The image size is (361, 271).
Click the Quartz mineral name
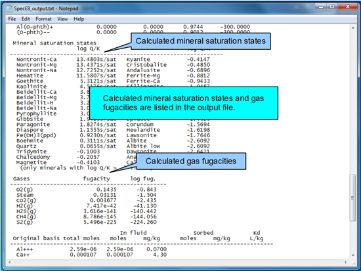(x=26, y=146)
